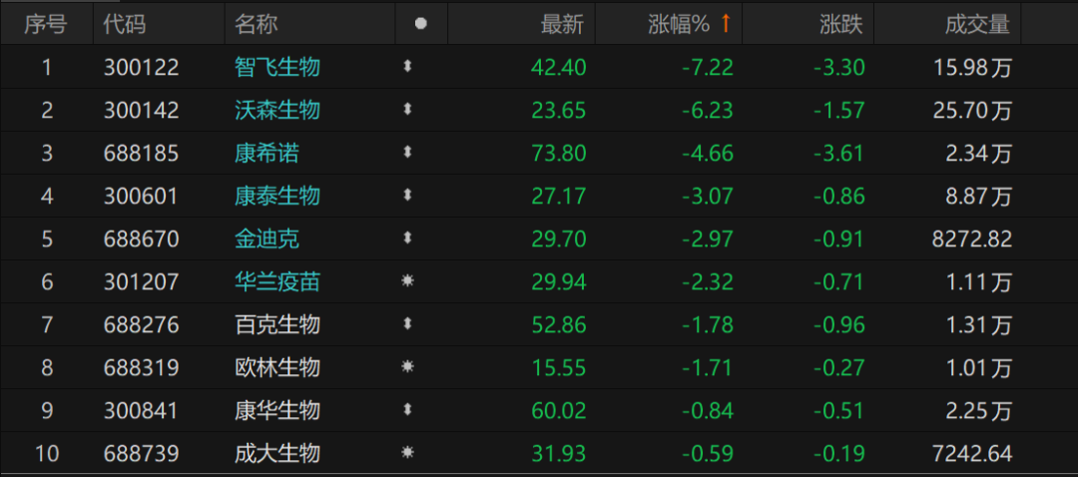Select stock code 300122

[142, 67]
